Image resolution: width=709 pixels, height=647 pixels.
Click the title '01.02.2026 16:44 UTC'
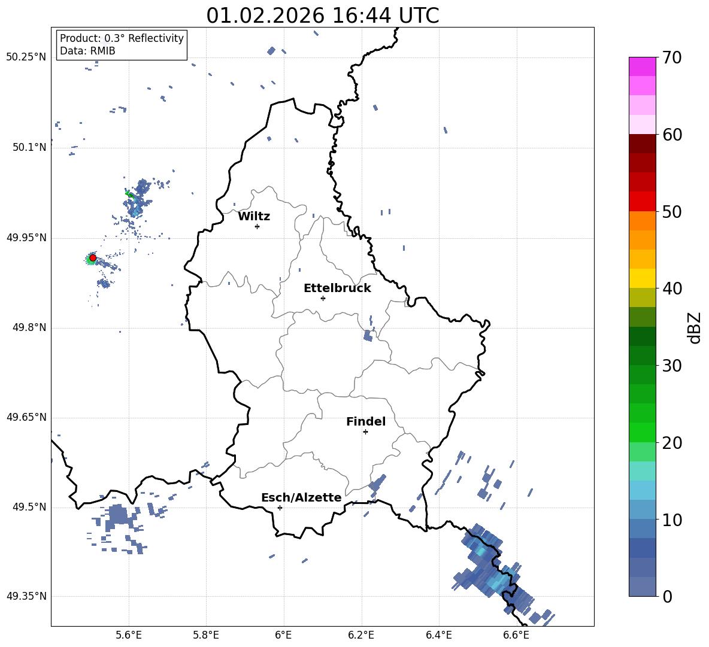pyautogui.click(x=322, y=16)
